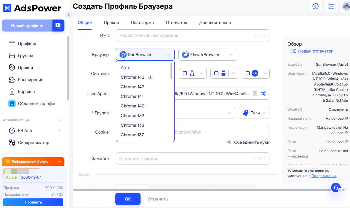
Task: Switch to the Общий tab
Action: tap(85, 23)
